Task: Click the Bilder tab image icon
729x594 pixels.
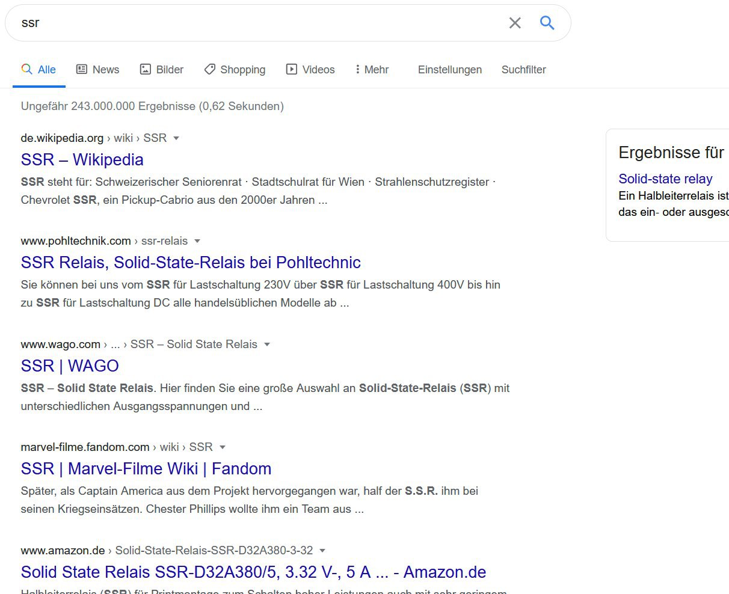Action: pyautogui.click(x=146, y=69)
